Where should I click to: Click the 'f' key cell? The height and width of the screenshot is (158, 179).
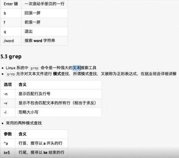pos(11,22)
